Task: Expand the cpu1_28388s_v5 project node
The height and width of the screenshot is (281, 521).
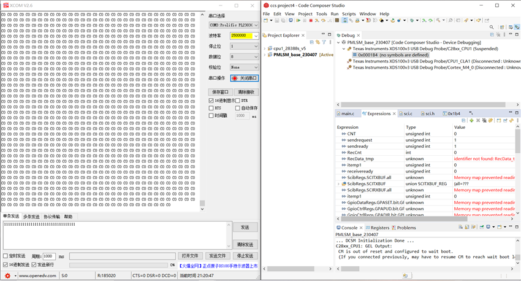Action: click(x=265, y=48)
